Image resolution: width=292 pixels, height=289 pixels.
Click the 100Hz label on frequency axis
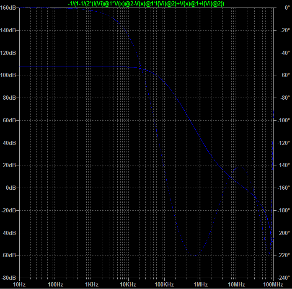pyautogui.click(x=55, y=284)
